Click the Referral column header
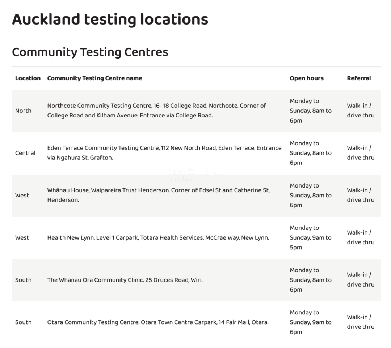 tap(359, 78)
